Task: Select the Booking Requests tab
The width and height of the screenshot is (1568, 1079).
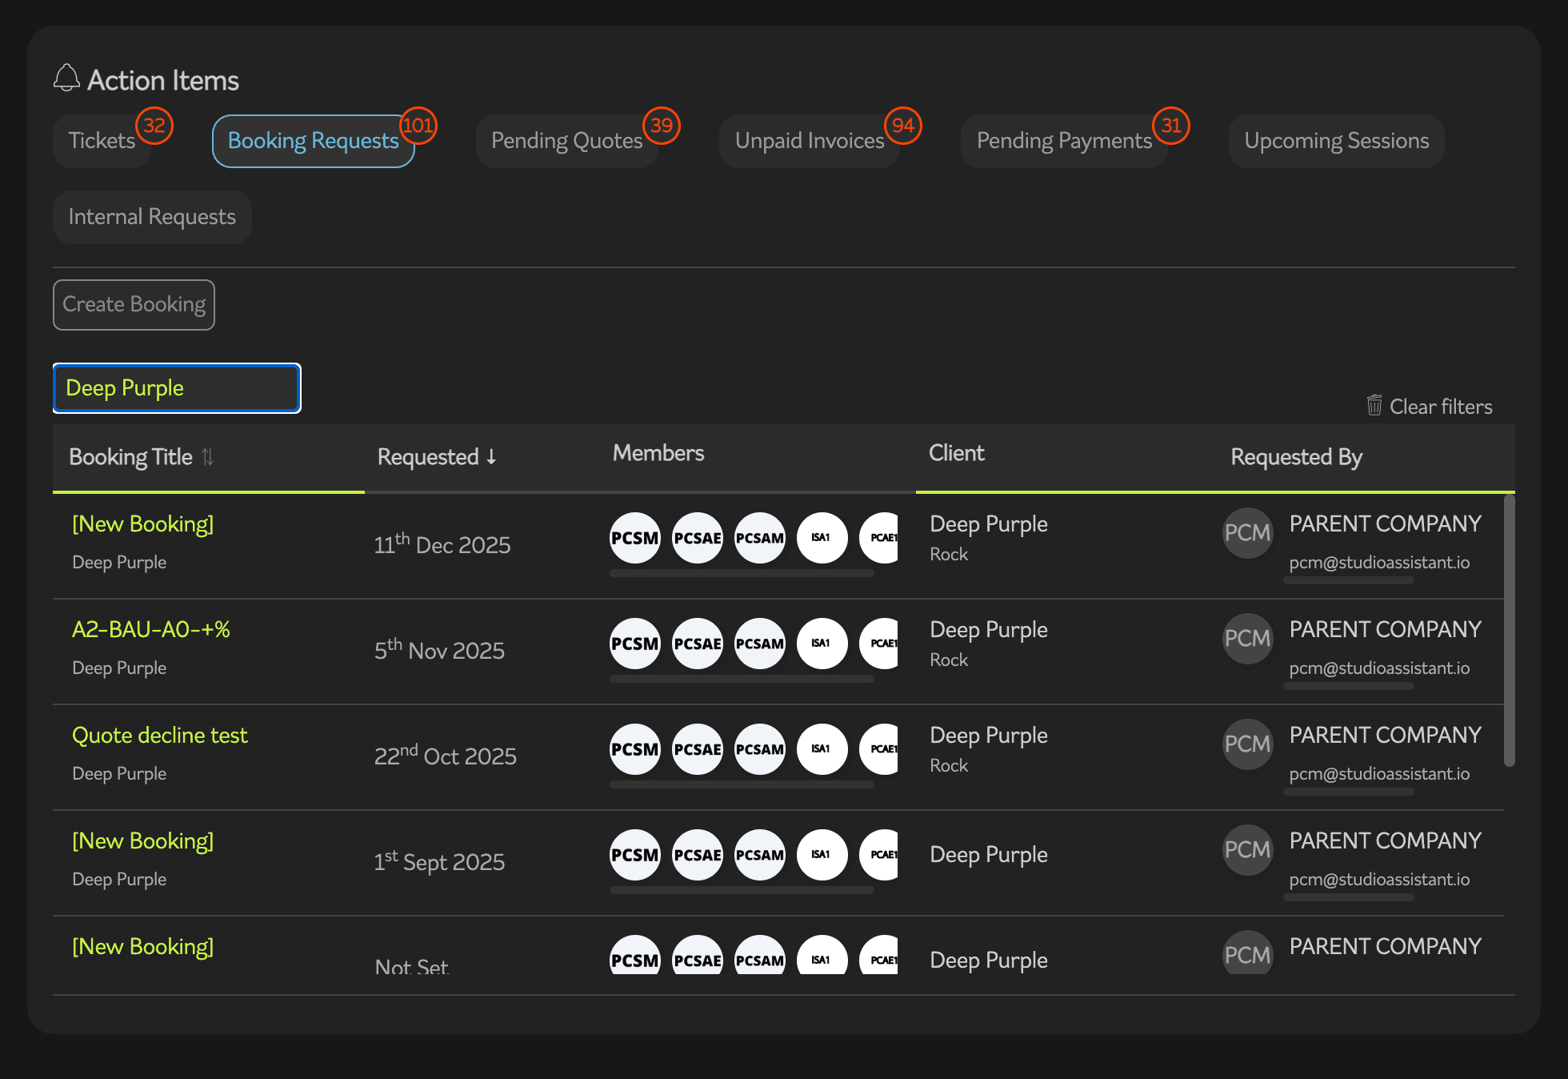Action: coord(313,141)
